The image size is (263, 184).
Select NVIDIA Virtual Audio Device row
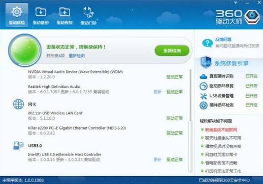click(105, 75)
